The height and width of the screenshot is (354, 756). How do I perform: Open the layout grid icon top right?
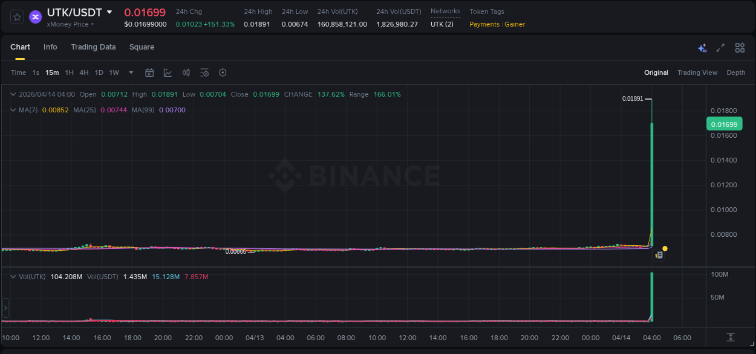[739, 47]
